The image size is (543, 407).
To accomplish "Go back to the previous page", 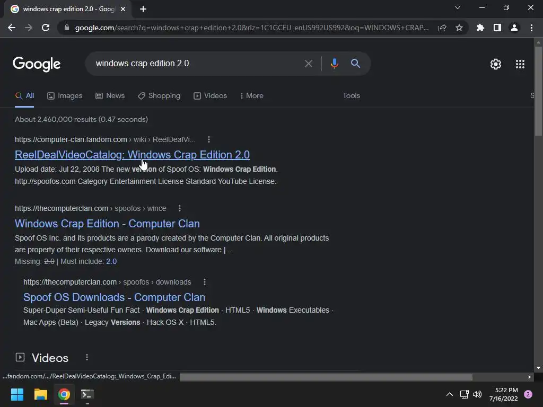I will 12,28.
